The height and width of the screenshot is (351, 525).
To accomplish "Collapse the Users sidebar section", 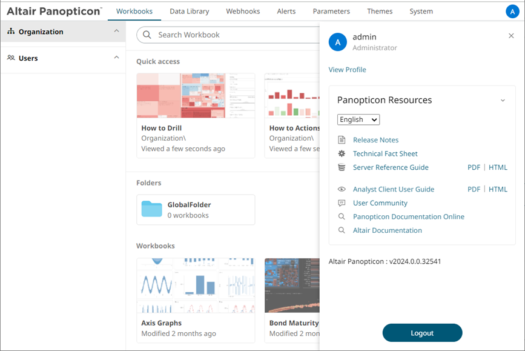I will pyautogui.click(x=116, y=58).
